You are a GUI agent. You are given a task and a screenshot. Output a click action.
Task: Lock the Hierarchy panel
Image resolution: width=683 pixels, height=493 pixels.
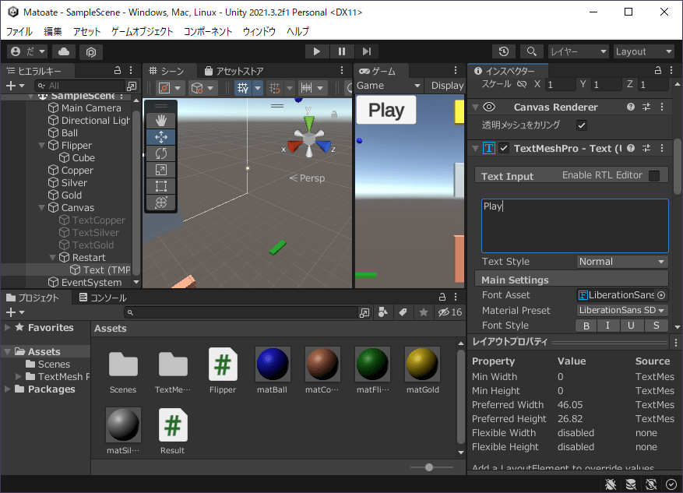pyautogui.click(x=117, y=71)
